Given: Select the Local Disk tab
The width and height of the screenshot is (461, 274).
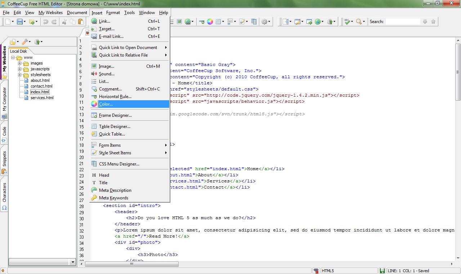Looking at the screenshot, I should pos(19,51).
